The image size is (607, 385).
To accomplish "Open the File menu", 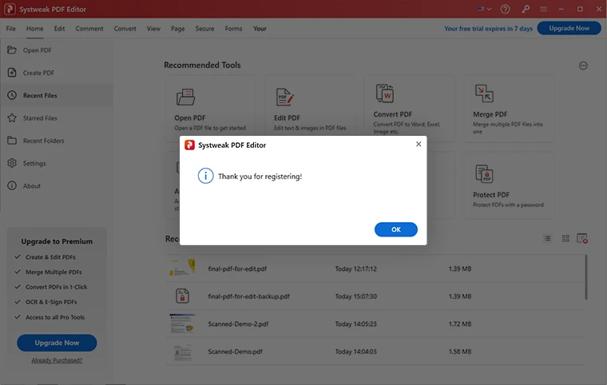I will tap(11, 28).
